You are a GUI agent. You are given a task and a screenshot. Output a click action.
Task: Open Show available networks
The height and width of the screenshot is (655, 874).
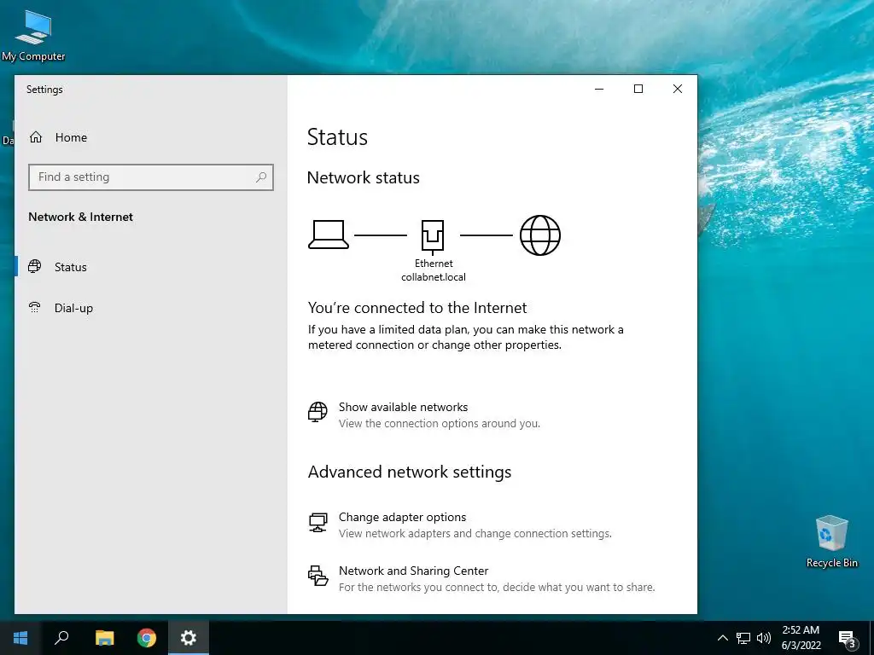tap(403, 407)
